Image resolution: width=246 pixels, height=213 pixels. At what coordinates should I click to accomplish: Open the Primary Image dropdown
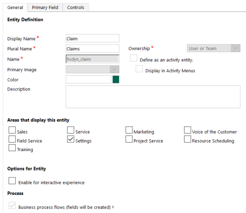click(x=92, y=69)
